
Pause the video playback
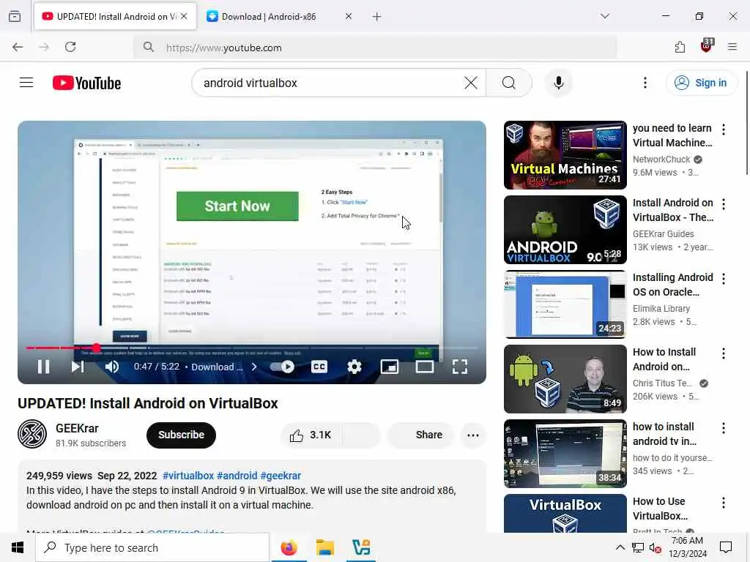point(43,367)
